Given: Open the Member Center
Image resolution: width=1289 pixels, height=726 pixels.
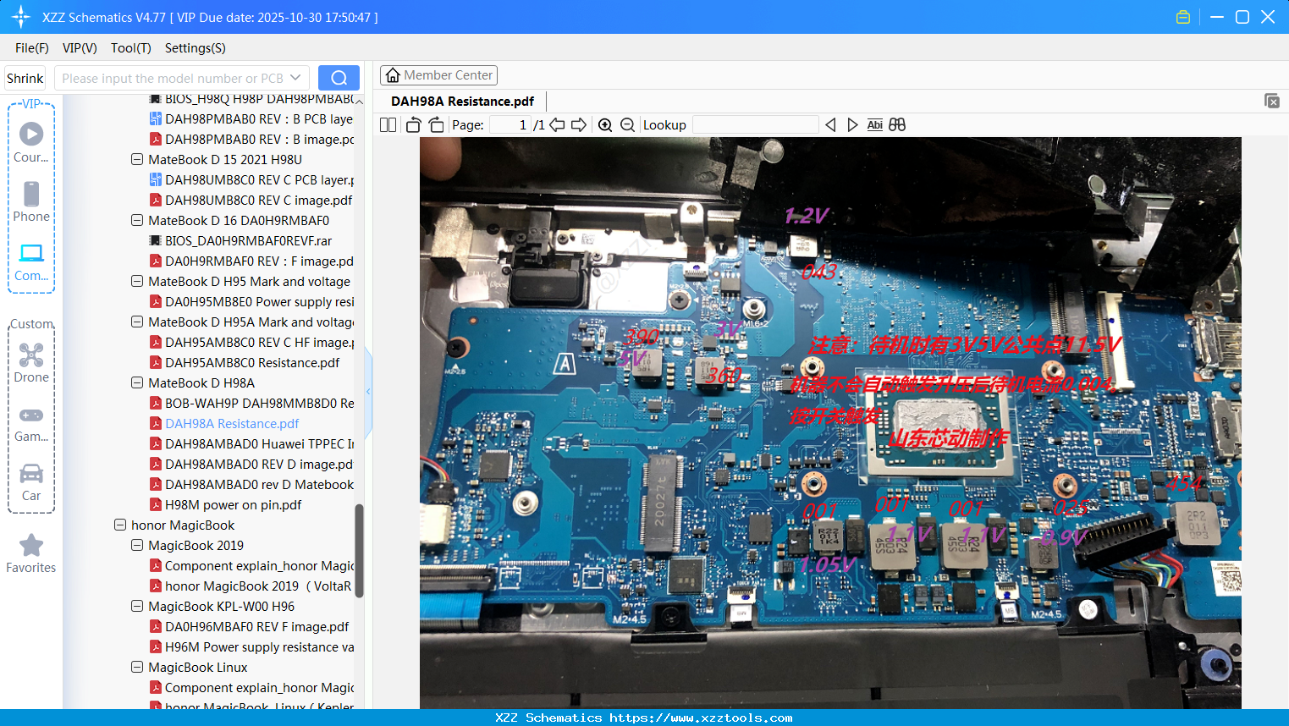Looking at the screenshot, I should click(438, 75).
